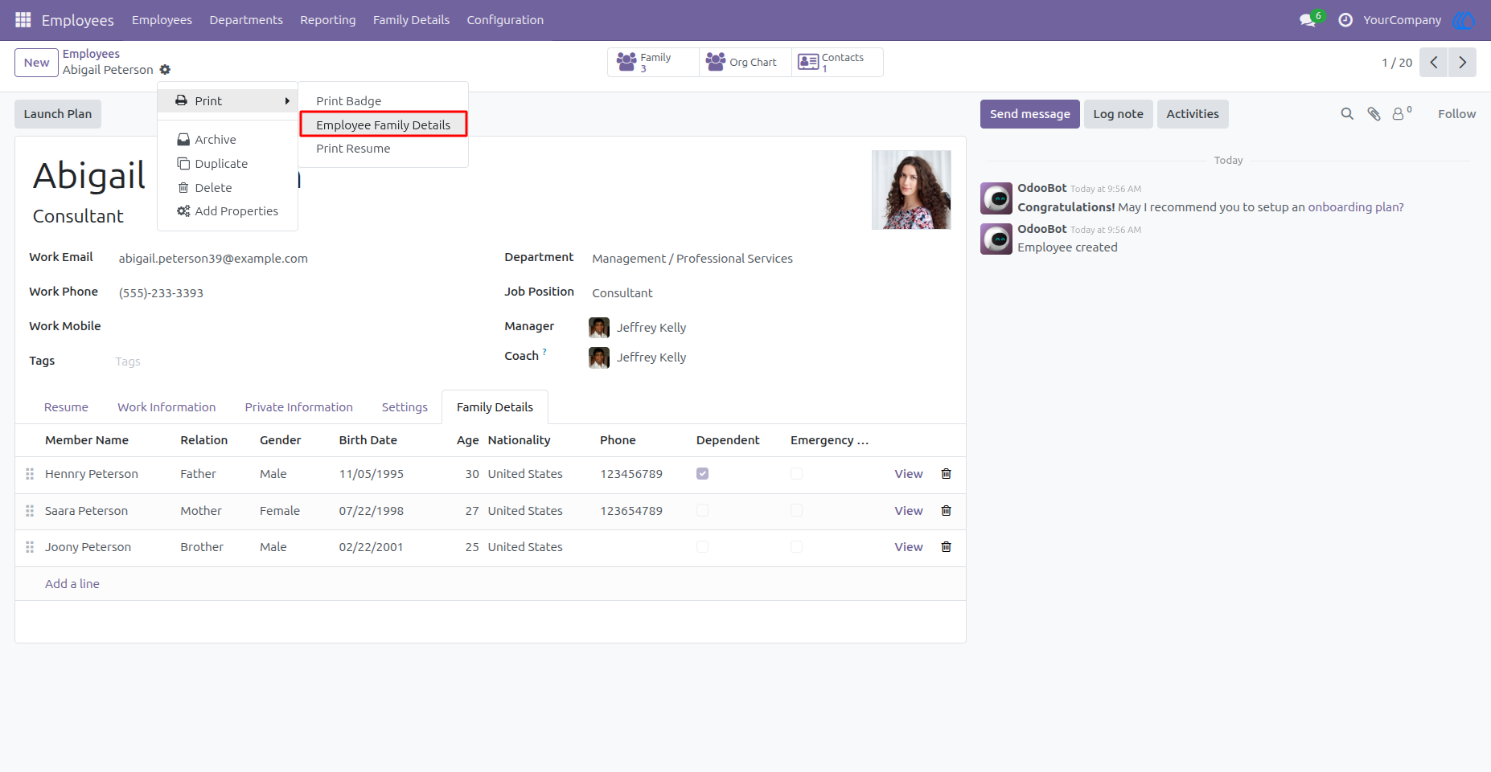Image resolution: width=1491 pixels, height=772 pixels.
Task: Toggle Dependent checkbox for Hennry Peterson
Action: [702, 474]
